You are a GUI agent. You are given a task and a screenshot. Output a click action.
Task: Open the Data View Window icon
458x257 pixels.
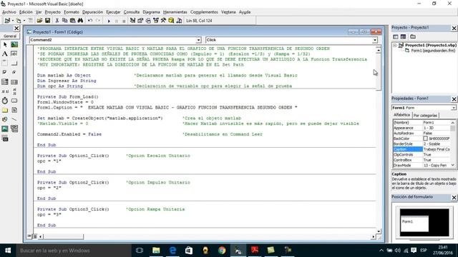tap(171, 21)
